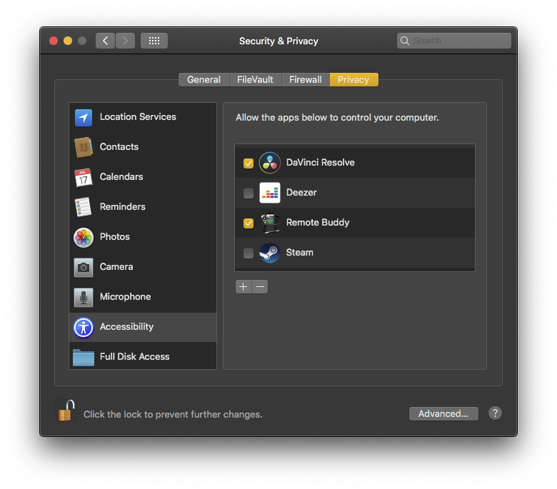Select the Contacts label

tap(119, 146)
